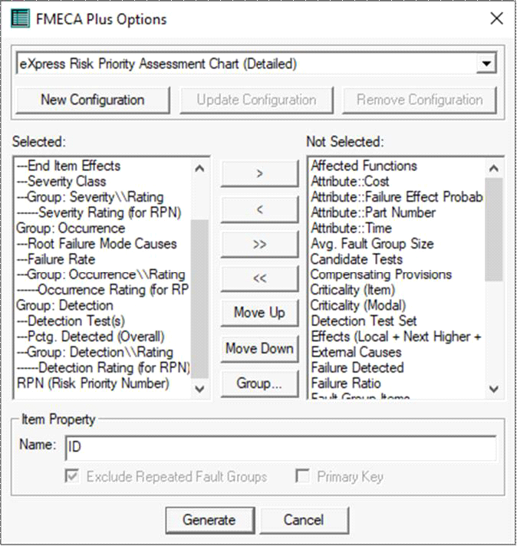Select 'Severity Rating (for RPN)' row

tap(103, 212)
